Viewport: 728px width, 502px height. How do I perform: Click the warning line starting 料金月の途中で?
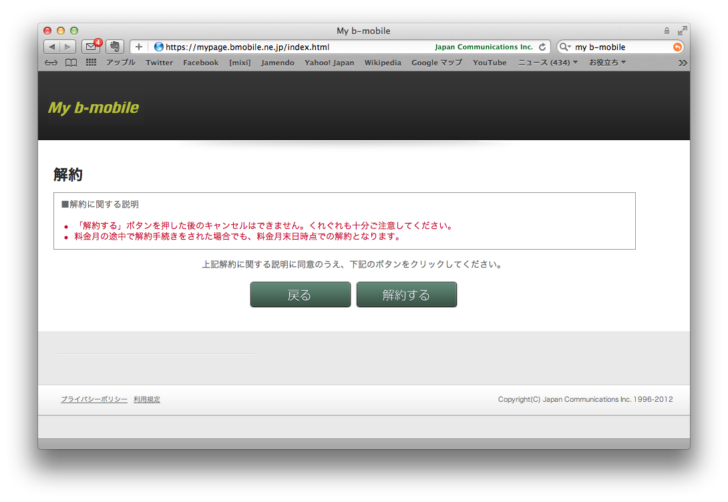coord(238,236)
